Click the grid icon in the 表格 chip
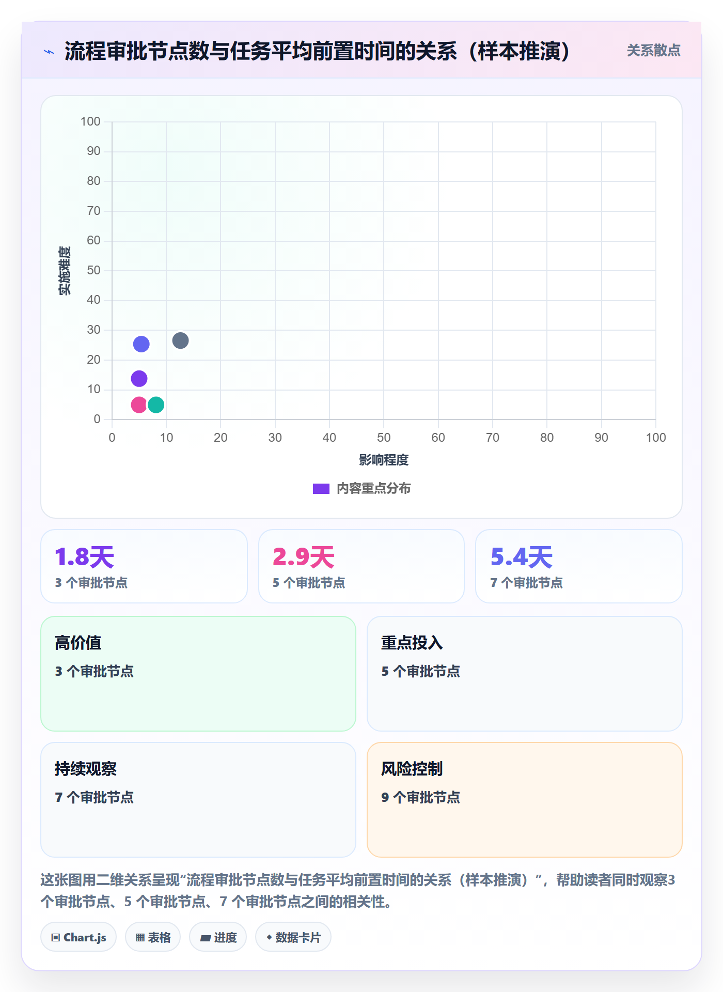723x992 pixels. coord(140,938)
